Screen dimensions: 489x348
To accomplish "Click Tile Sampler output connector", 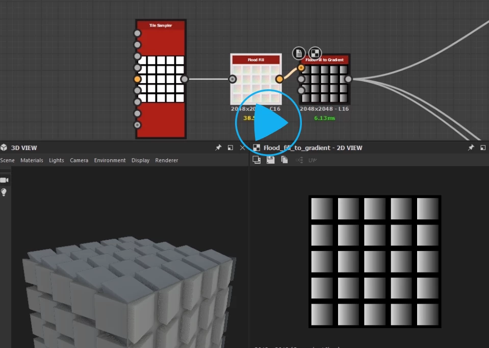I will (x=185, y=79).
